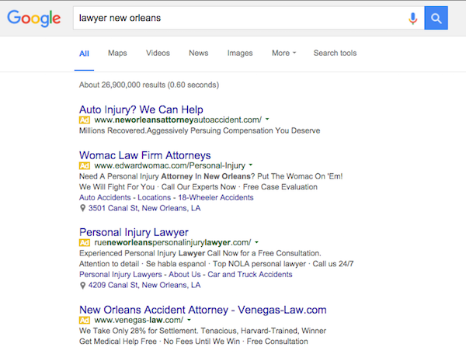This screenshot has width=466, height=354.
Task: Click the blue magnifying glass search button
Action: pos(436,18)
